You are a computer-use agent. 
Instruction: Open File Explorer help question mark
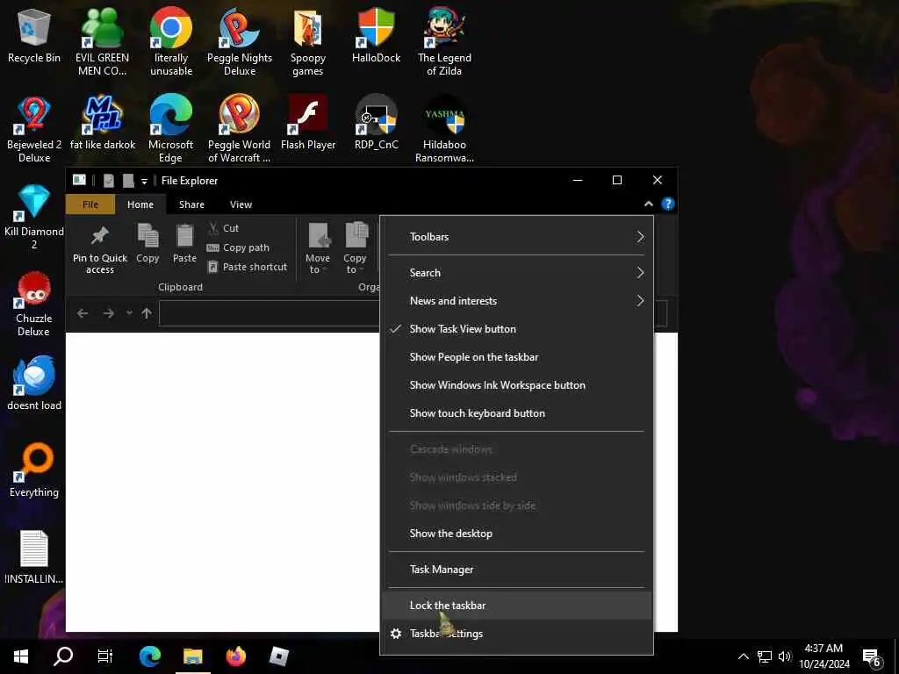667,204
